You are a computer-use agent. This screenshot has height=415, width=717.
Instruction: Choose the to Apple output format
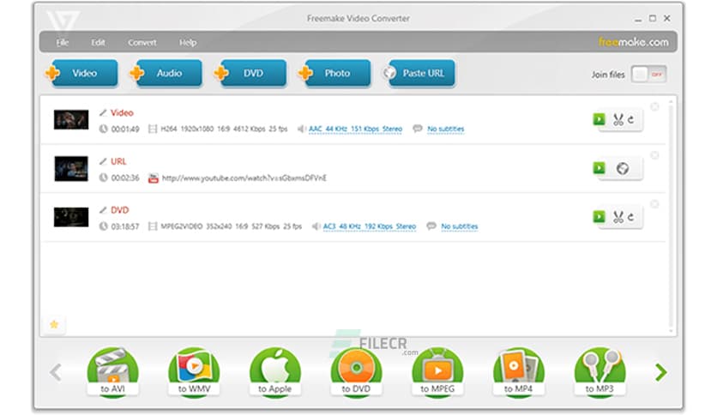click(274, 371)
